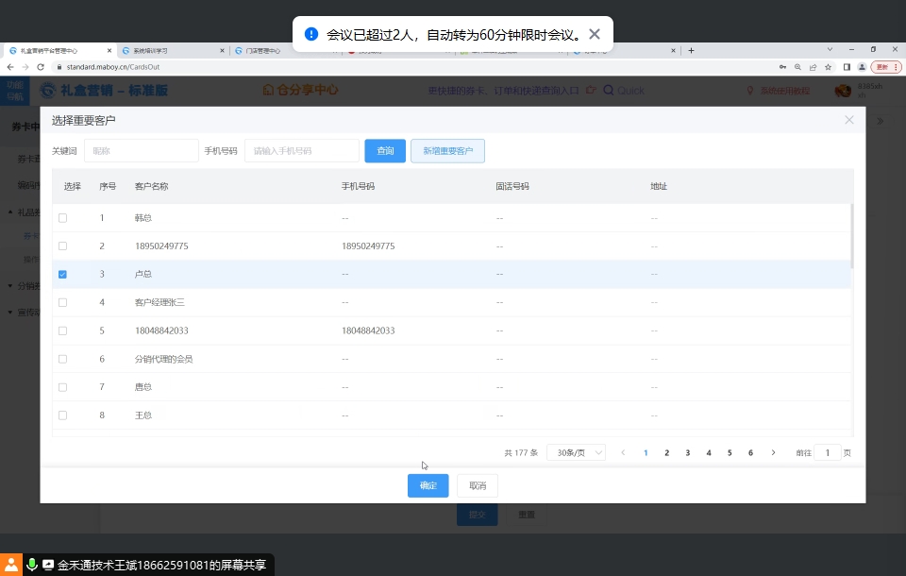
Task: Dismiss the meeting time limit notification
Action: point(594,34)
